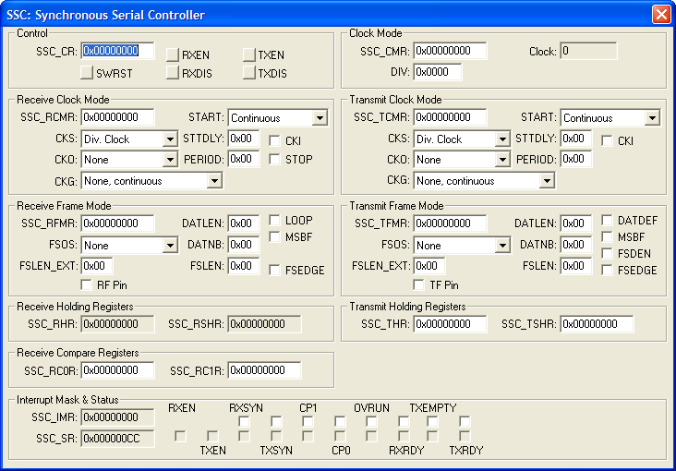
Task: Click the SSC_RC1R compare register field
Action: [265, 370]
